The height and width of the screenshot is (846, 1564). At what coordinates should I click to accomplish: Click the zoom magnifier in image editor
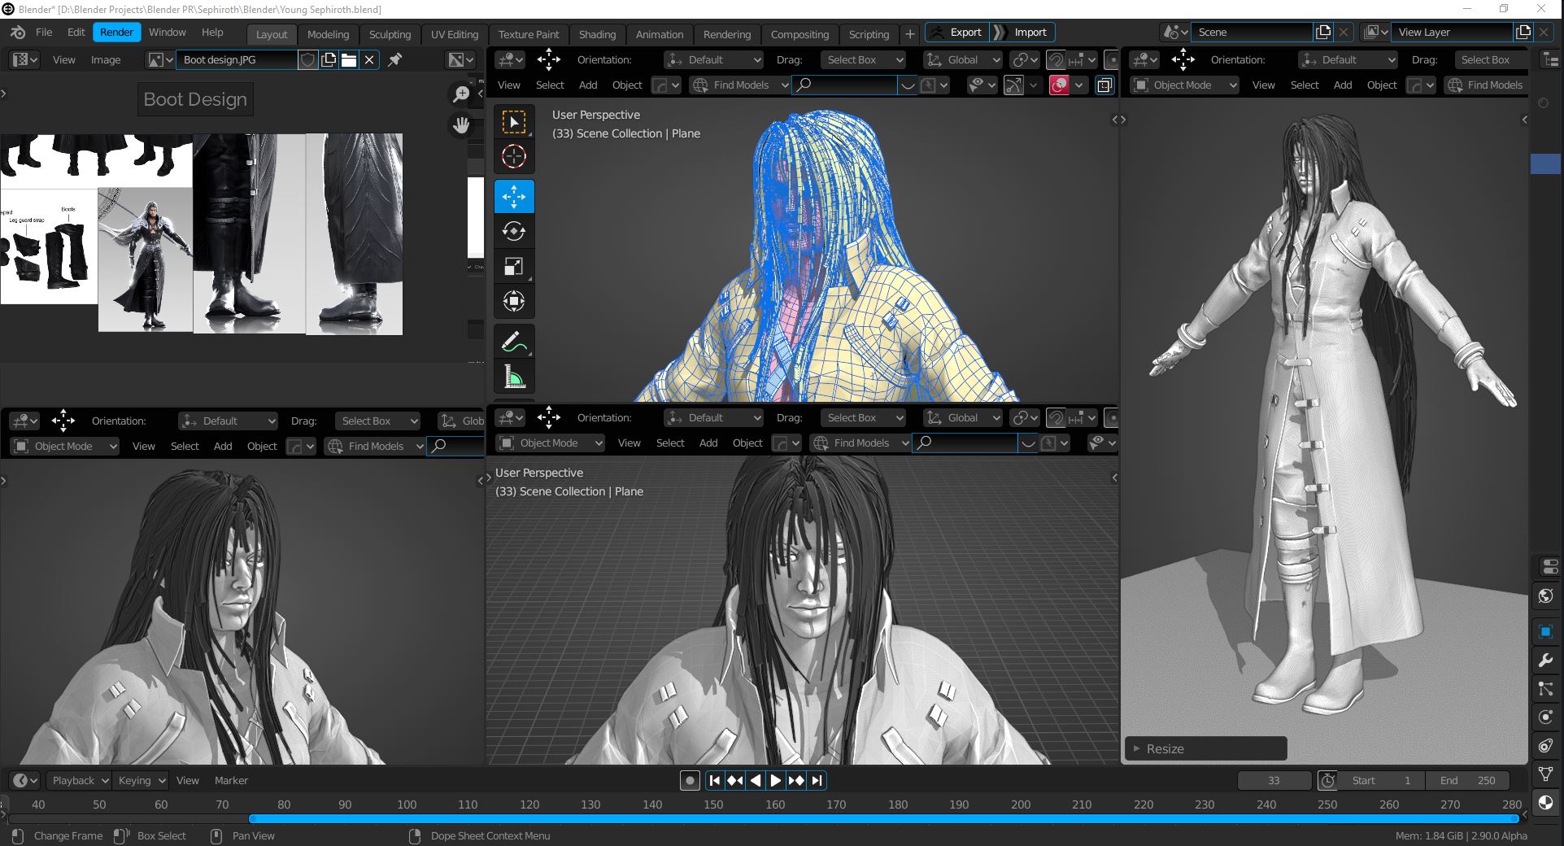tap(461, 94)
